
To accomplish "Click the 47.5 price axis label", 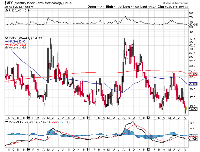I will (192, 39).
